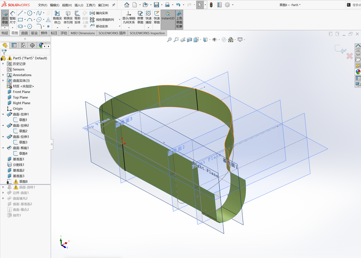361x258 pixels.
Task: Open Hide/Show Items eye toggle
Action: pos(215,40)
